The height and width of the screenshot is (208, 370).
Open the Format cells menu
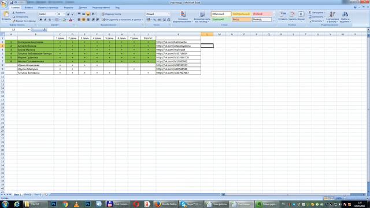pyautogui.click(x=301, y=16)
